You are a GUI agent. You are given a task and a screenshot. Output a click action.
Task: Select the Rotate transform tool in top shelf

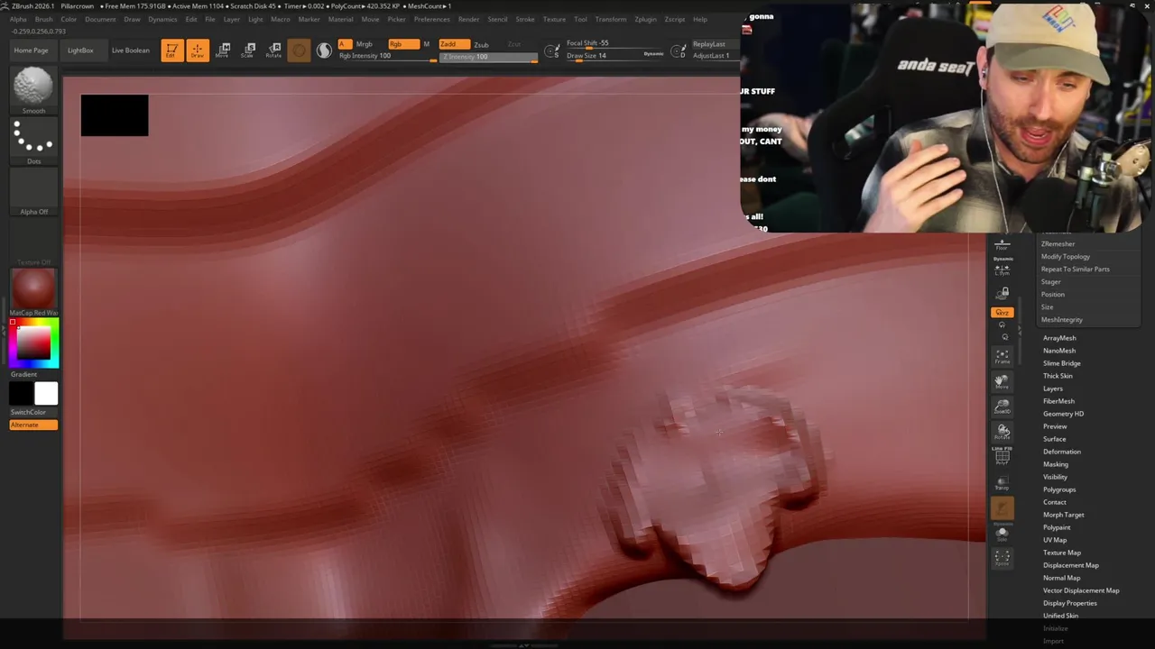tap(273, 50)
